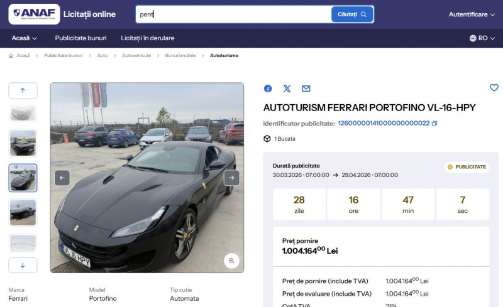Zoom into car photo magnifier icon

(x=231, y=261)
